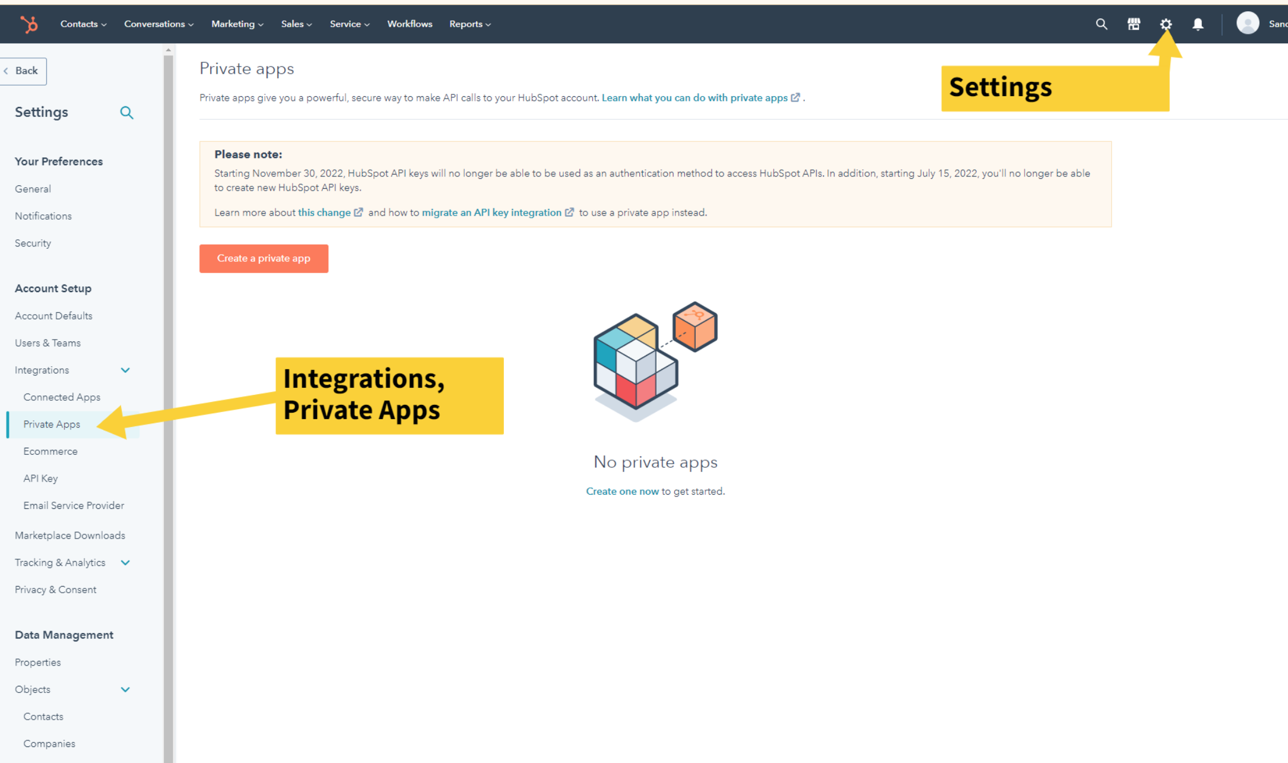Open Security settings
Image resolution: width=1288 pixels, height=763 pixels.
[x=33, y=243]
